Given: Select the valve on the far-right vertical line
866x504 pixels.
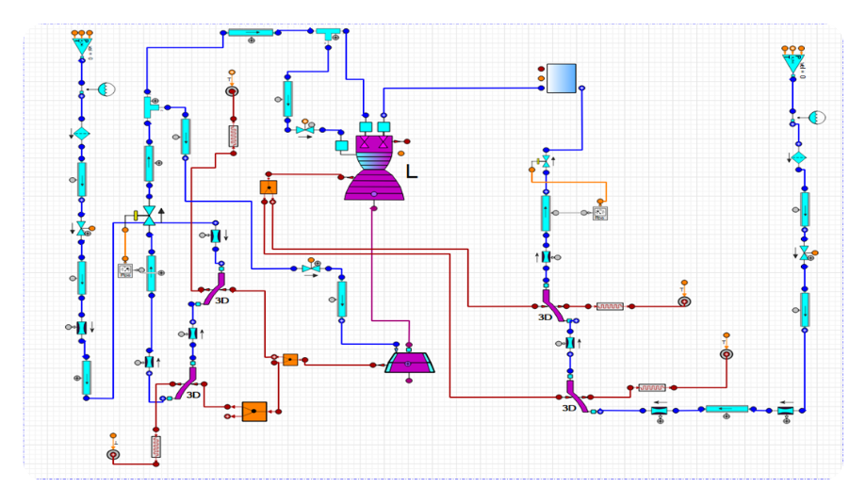Looking at the screenshot, I should (805, 252).
